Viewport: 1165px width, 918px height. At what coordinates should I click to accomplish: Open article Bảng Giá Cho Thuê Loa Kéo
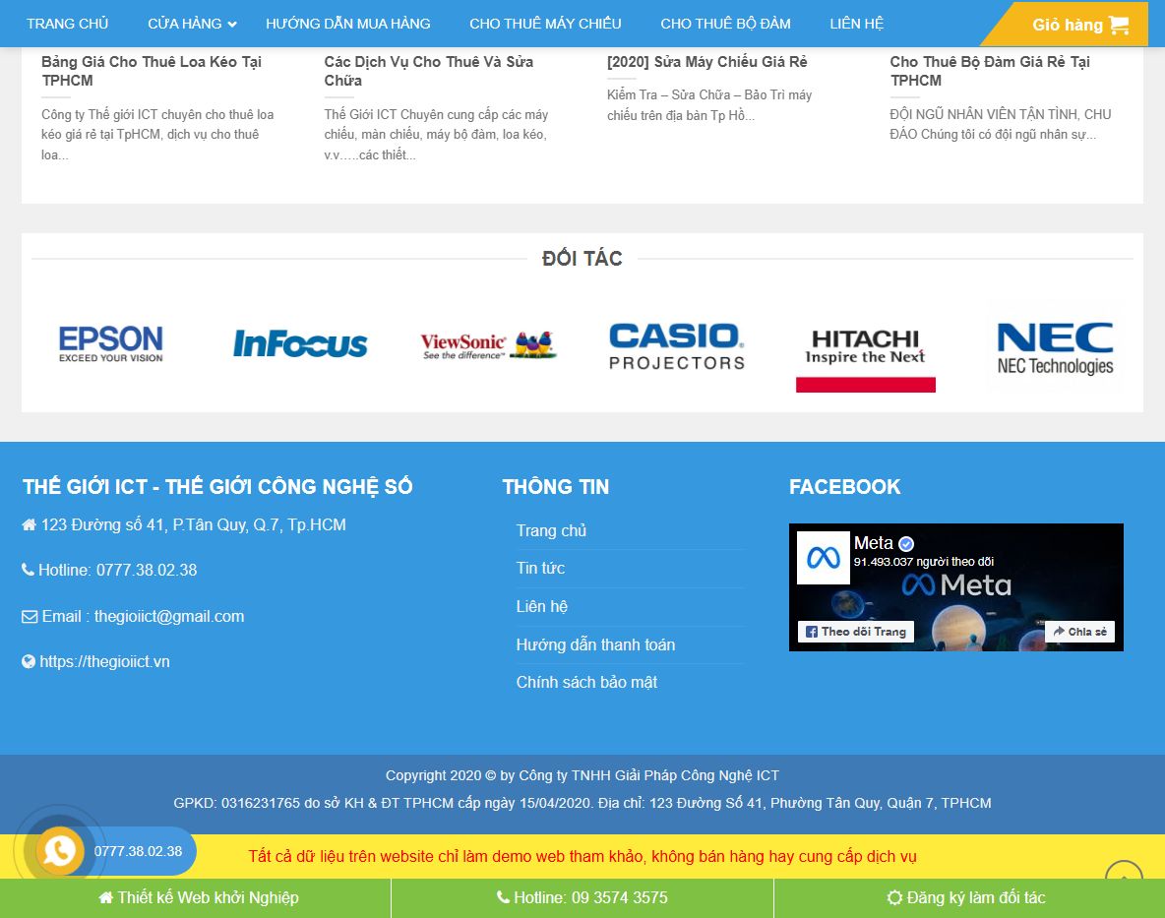tap(152, 71)
